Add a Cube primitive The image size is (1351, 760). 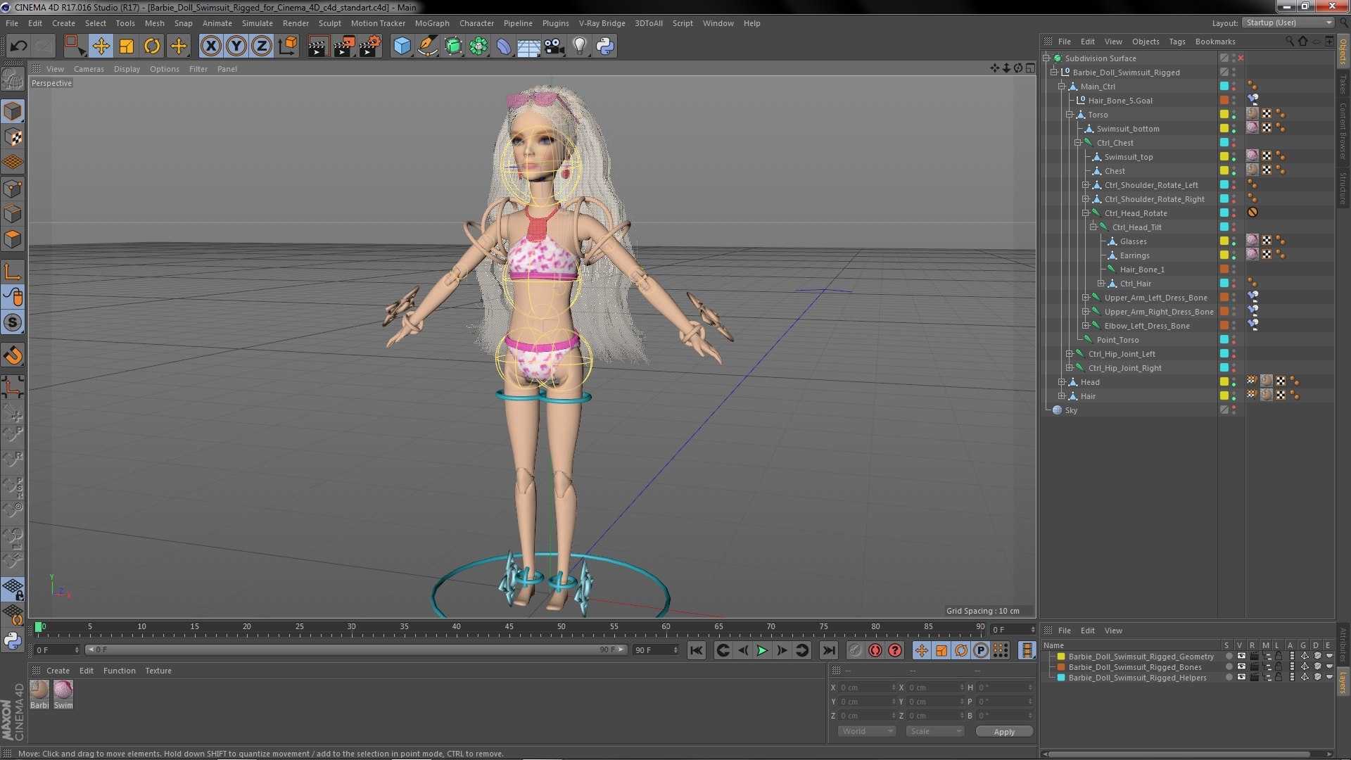(x=402, y=46)
